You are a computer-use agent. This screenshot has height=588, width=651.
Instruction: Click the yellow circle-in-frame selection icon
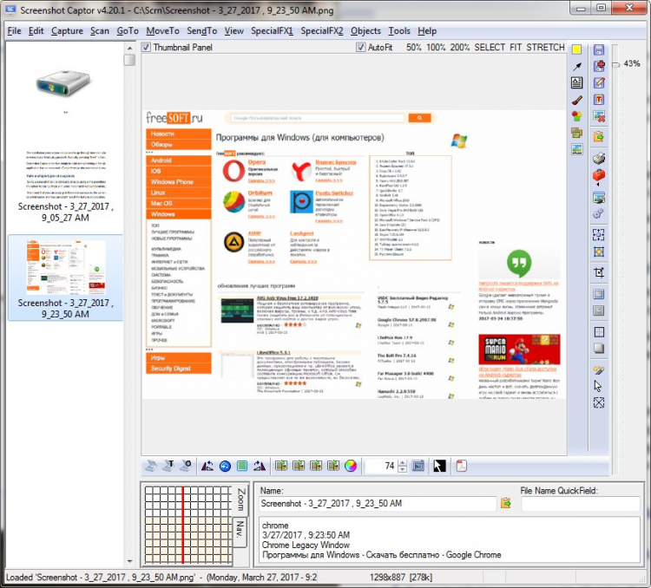[x=598, y=252]
